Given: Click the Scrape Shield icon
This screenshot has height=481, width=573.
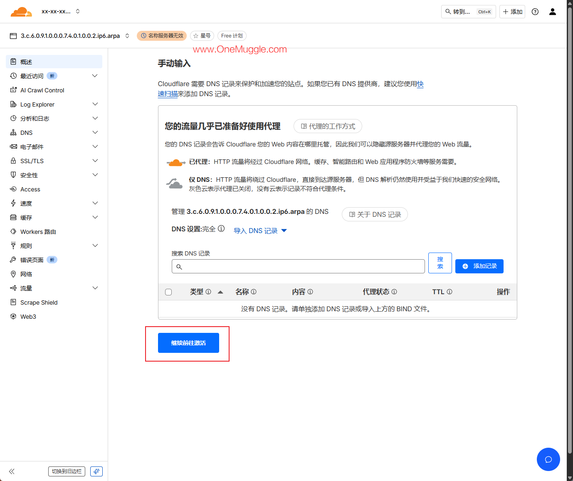Looking at the screenshot, I should coord(13,302).
